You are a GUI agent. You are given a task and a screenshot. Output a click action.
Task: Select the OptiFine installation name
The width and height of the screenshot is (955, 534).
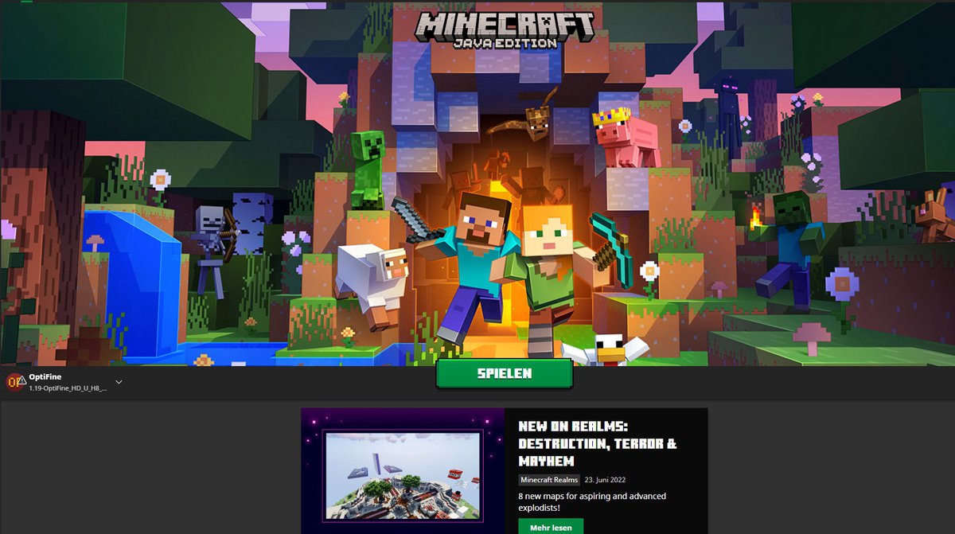coord(46,376)
